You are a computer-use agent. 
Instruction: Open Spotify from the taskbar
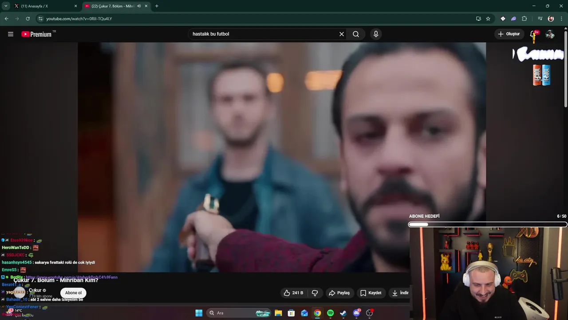click(330, 313)
